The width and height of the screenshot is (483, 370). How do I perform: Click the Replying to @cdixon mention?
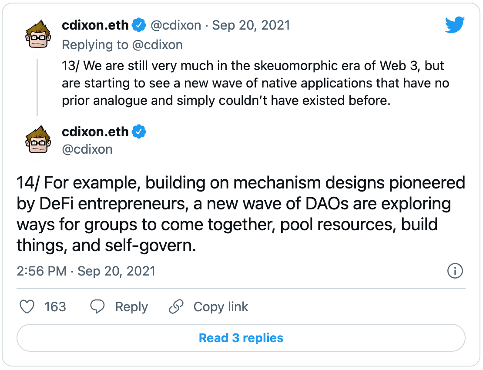click(157, 45)
